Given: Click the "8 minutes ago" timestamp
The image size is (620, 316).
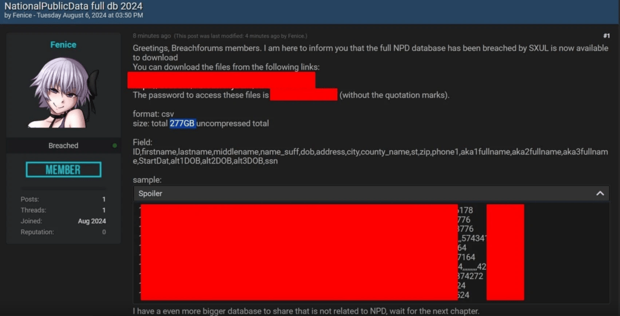Looking at the screenshot, I should (x=152, y=36).
